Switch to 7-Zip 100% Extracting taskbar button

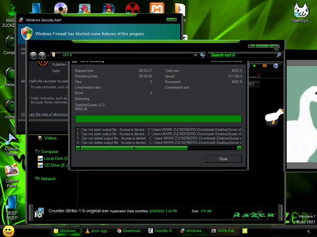(225, 231)
